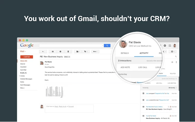195x122 pixels.
Task: Click the share plus icon in header
Action: click(170, 46)
